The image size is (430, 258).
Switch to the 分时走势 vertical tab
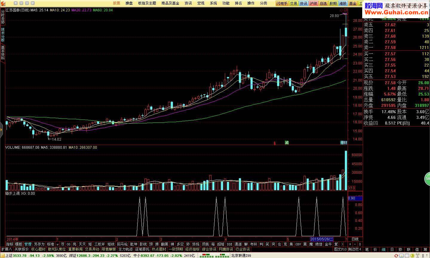pyautogui.click(x=3, y=17)
